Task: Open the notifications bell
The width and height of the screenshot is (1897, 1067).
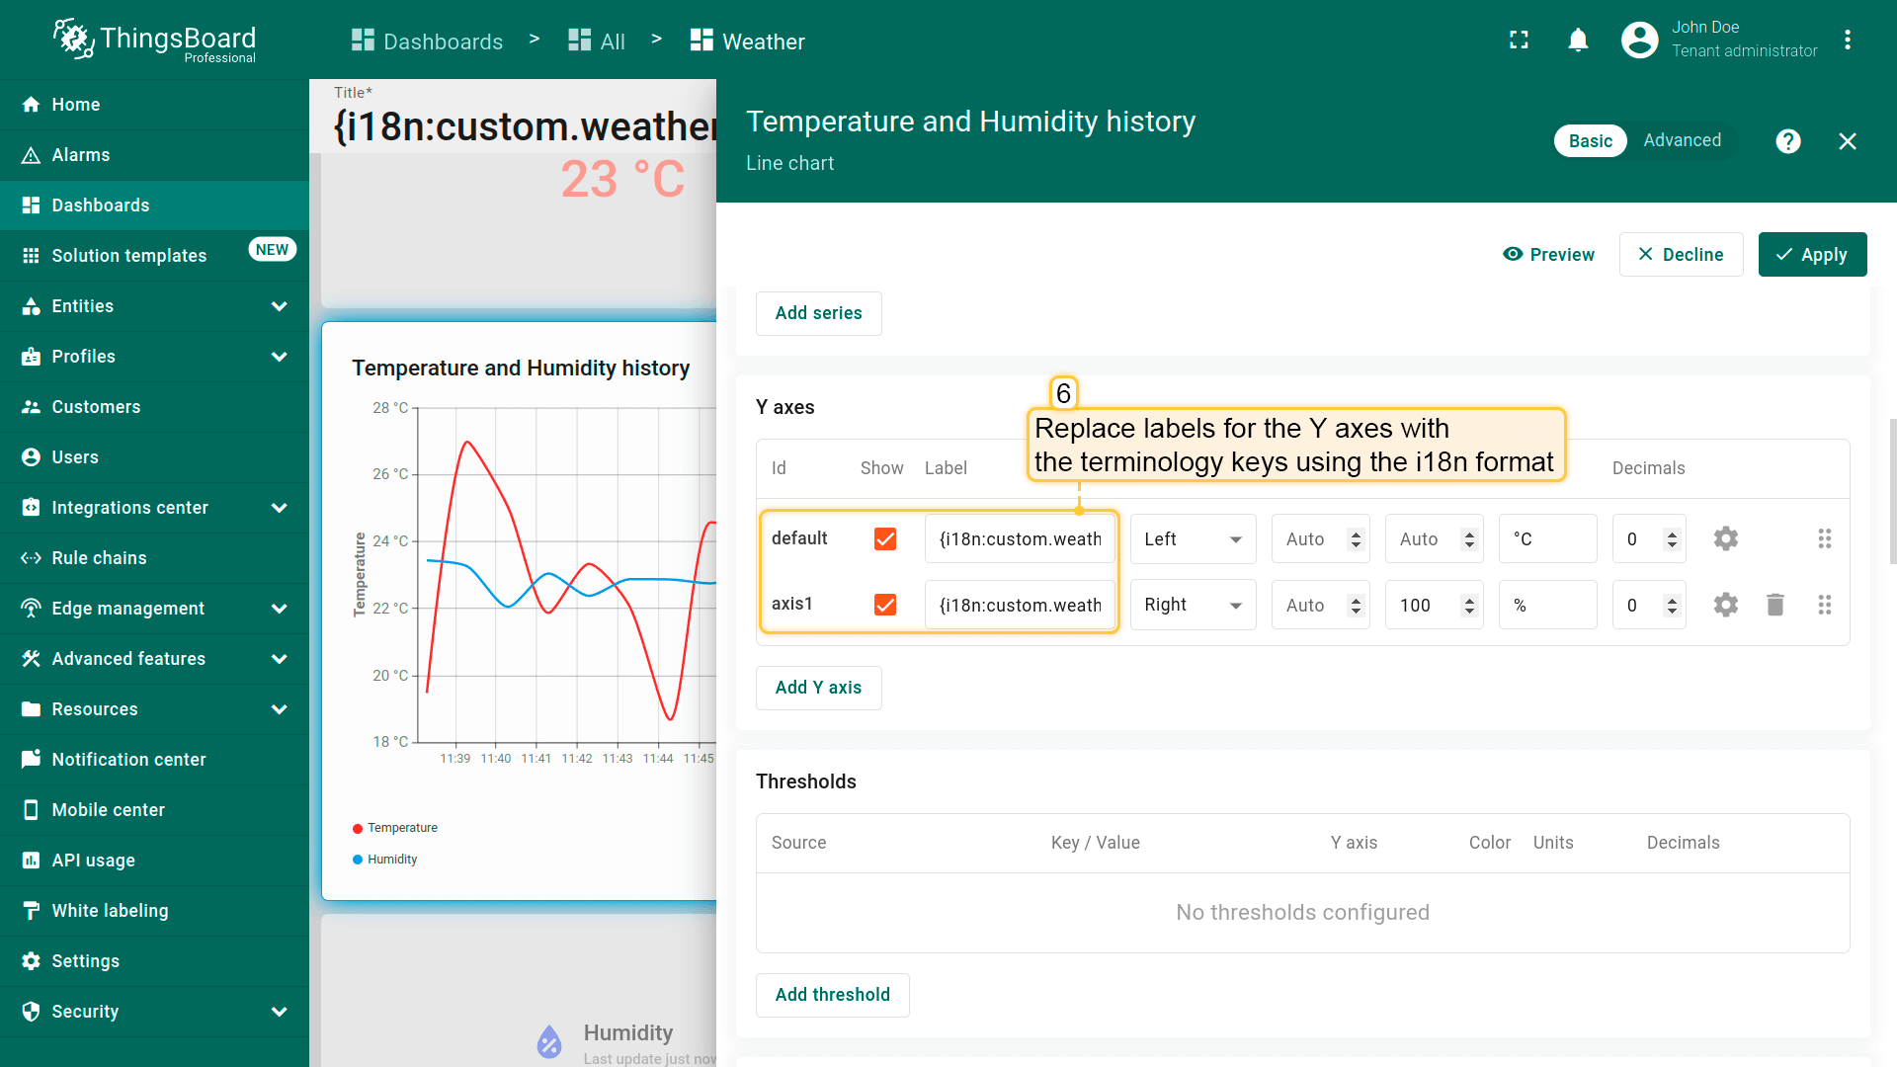Action: click(x=1578, y=41)
